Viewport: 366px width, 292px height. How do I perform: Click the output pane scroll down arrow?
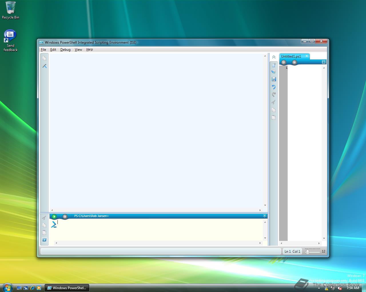265,205
